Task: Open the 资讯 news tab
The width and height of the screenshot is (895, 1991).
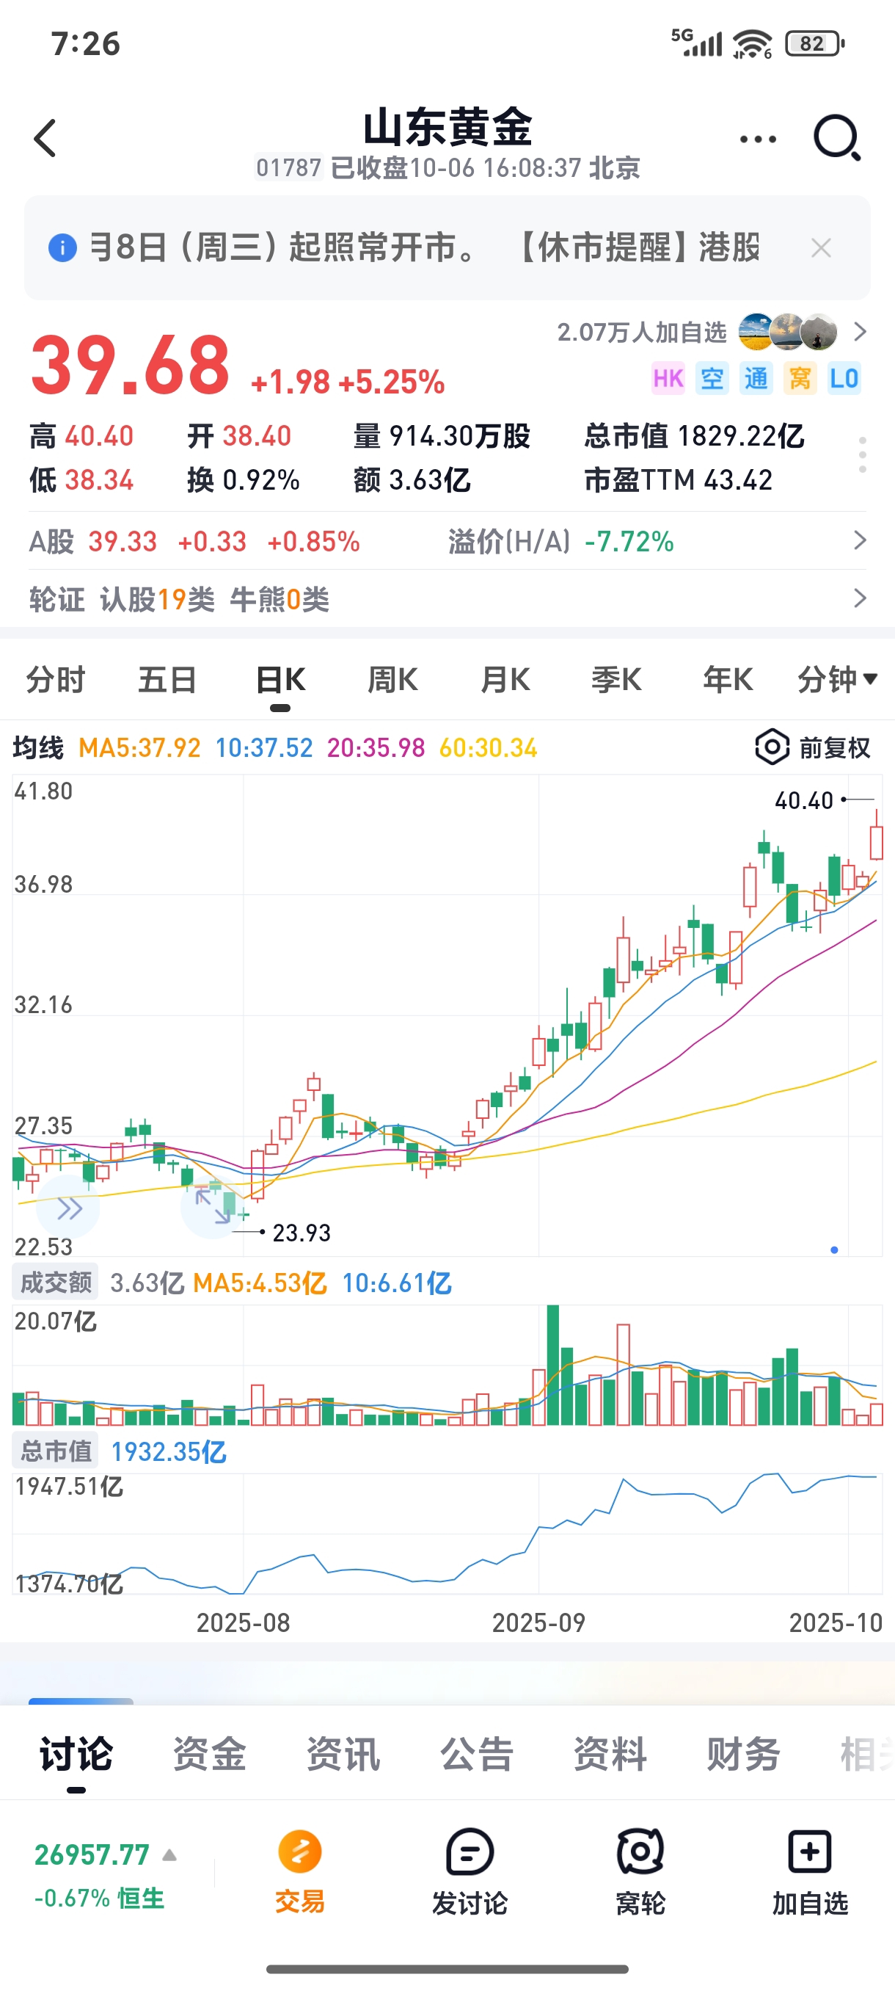Action: [343, 1754]
